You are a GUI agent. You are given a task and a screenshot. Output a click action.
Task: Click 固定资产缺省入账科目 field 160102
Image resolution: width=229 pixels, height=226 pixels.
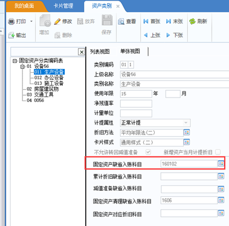pyautogui.click(x=189, y=164)
